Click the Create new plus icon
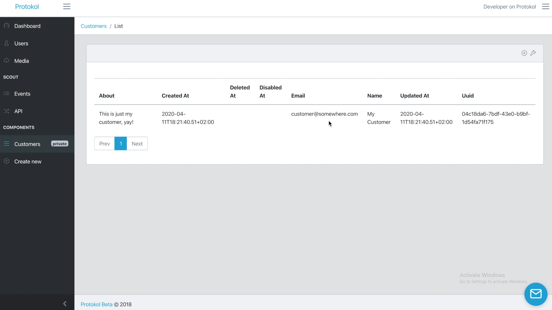 tap(7, 161)
